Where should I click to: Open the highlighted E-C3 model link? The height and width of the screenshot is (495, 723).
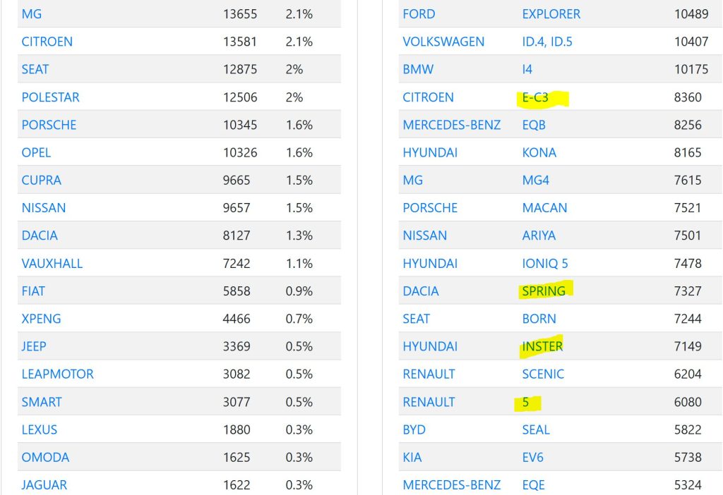click(535, 97)
